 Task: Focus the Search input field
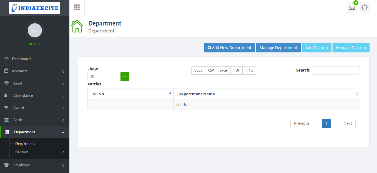tap(336, 70)
